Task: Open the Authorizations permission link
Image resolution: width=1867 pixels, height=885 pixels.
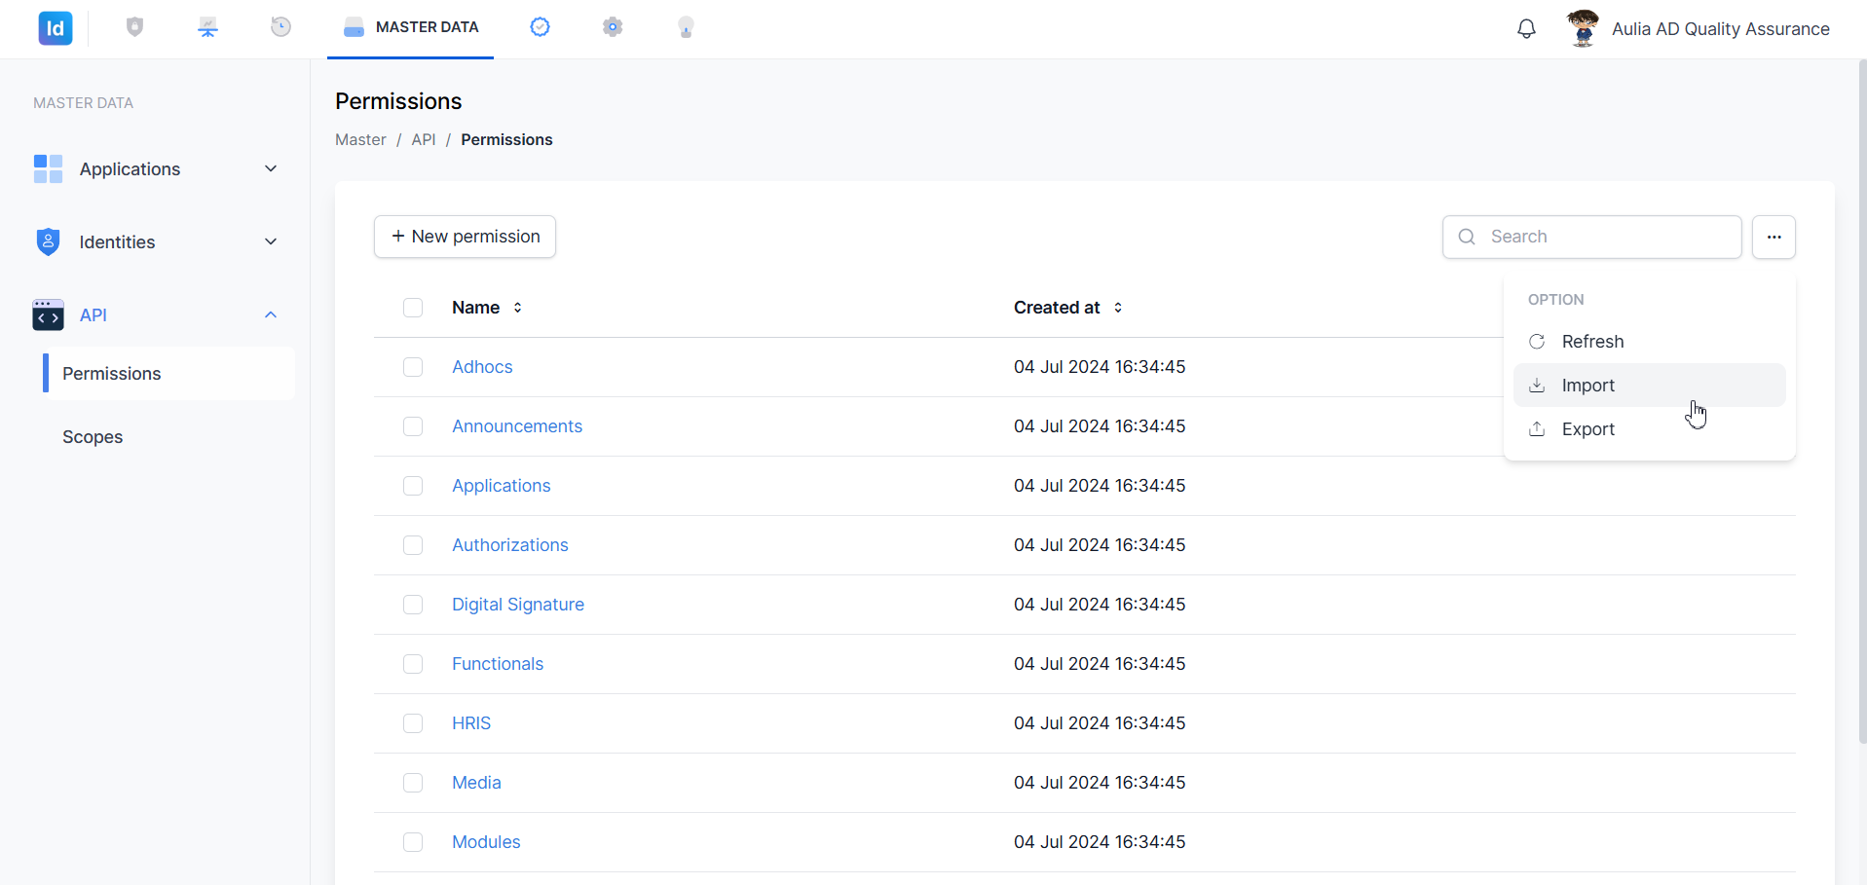Action: tap(510, 545)
